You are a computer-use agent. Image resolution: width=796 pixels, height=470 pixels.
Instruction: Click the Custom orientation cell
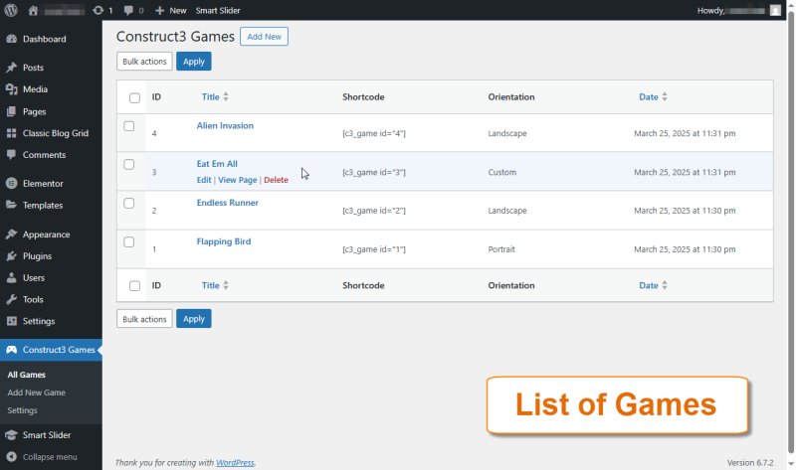coord(502,172)
